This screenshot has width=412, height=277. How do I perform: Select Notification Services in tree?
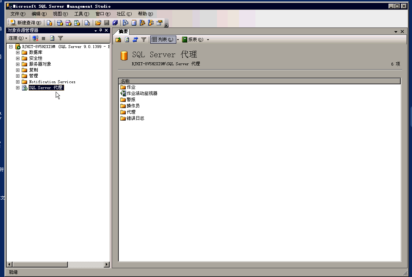52,82
